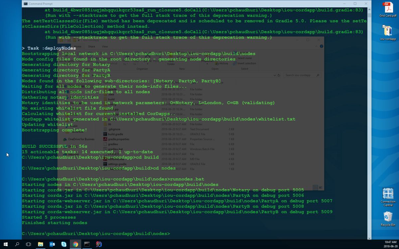This screenshot has height=249, width=399.
Task: Click the last prompt line ending 'nodes>'
Action: coord(96,233)
